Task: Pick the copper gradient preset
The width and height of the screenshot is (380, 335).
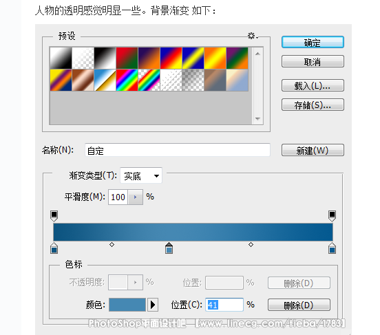Action: (83, 80)
